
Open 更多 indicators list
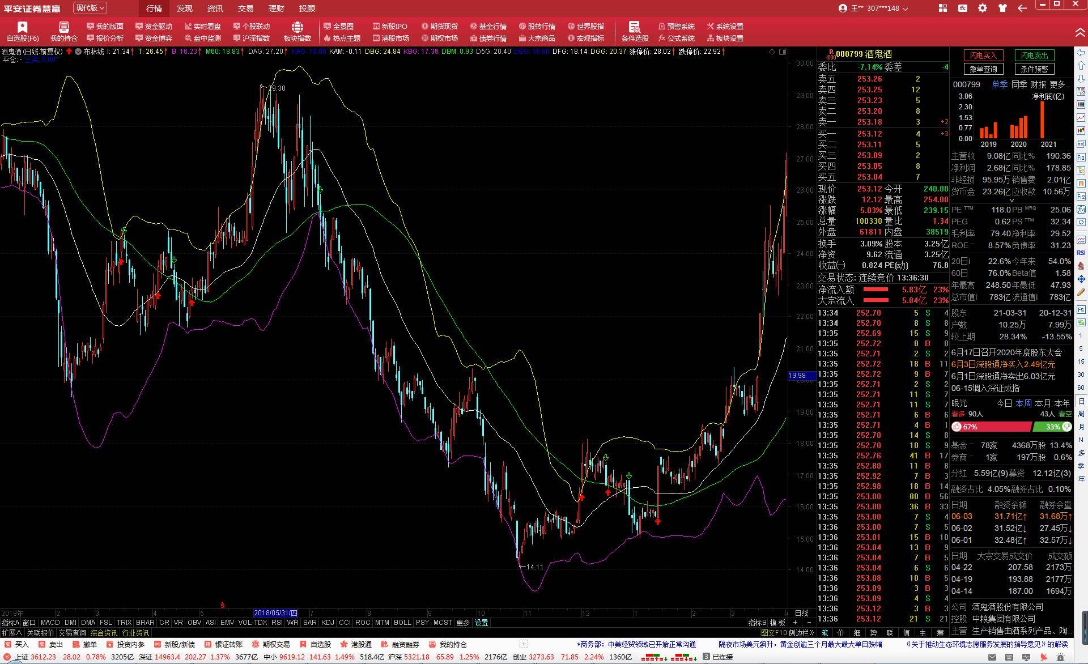(x=463, y=623)
